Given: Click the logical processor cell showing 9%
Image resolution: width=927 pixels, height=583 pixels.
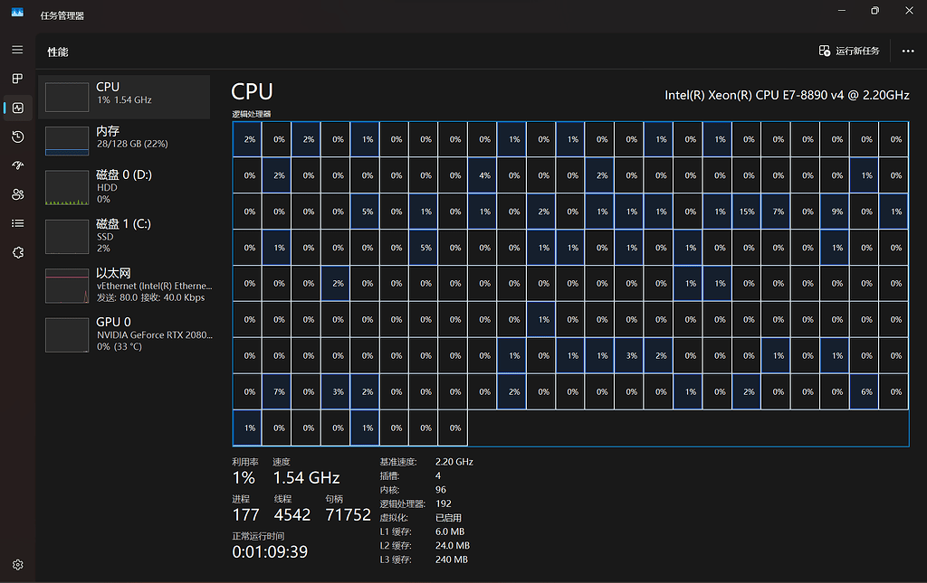Looking at the screenshot, I should 836,212.
